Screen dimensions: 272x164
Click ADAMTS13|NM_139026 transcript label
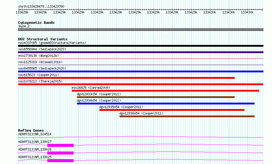click(x=35, y=149)
